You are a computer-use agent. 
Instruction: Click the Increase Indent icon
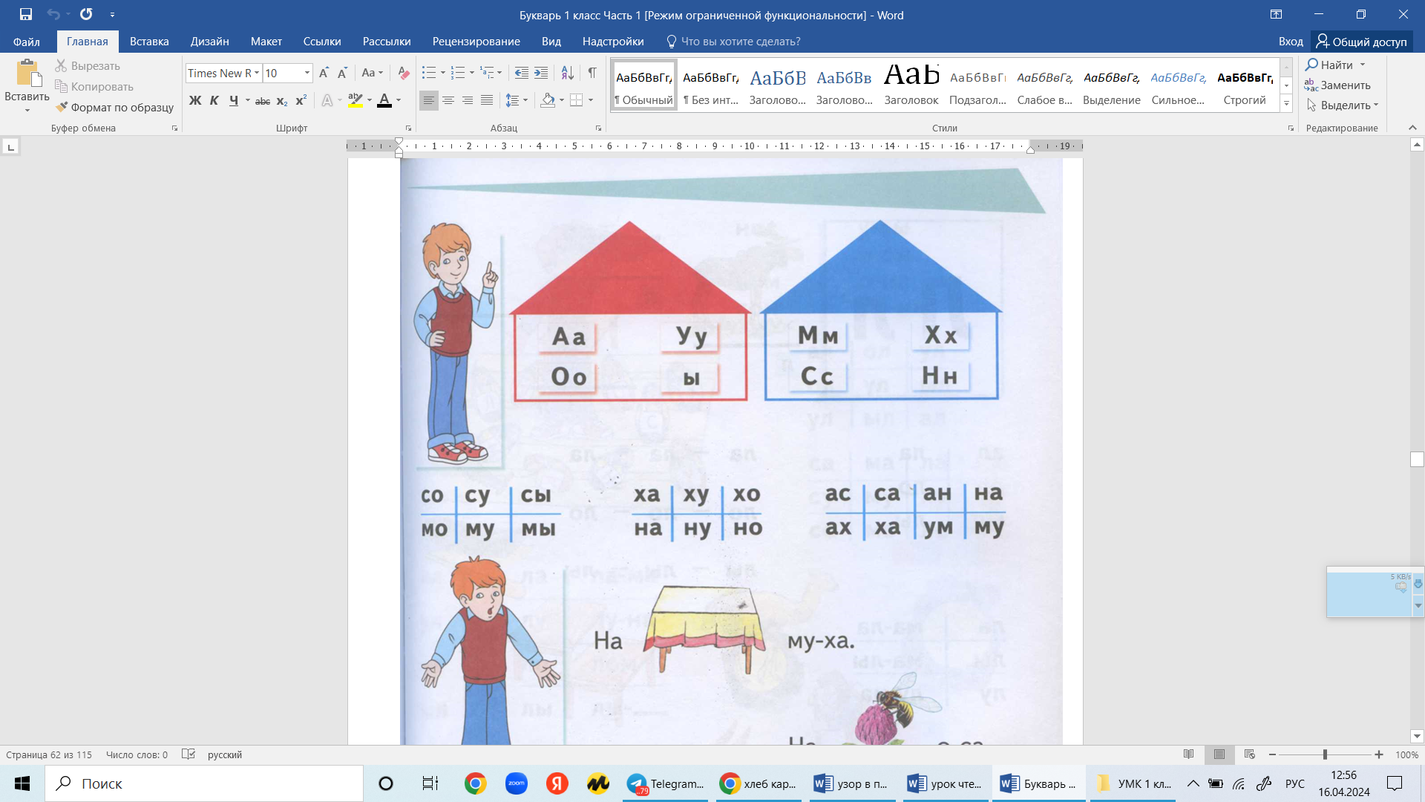coord(541,73)
